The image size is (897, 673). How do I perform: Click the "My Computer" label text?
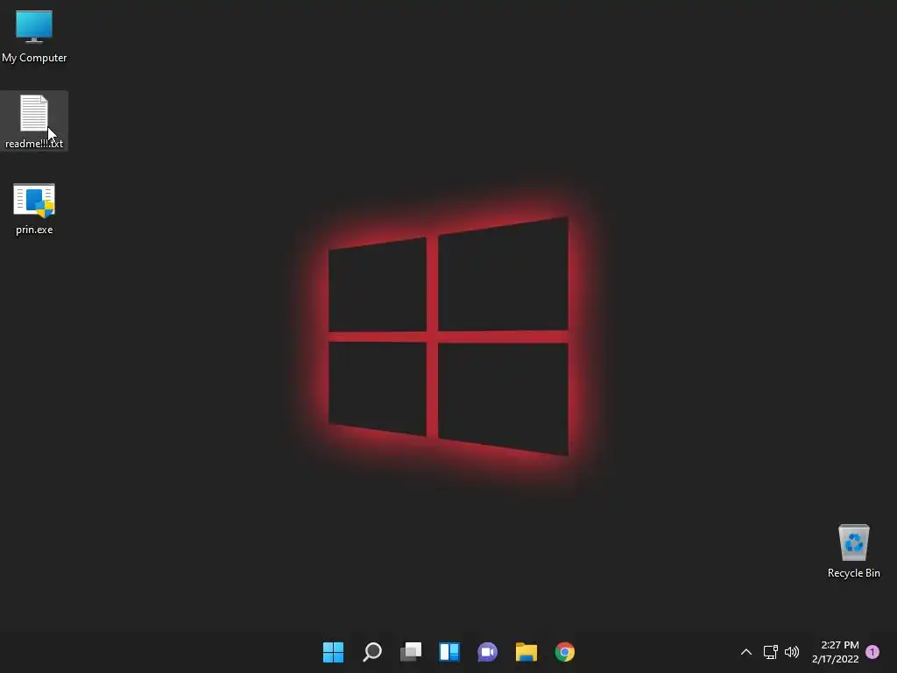click(34, 58)
